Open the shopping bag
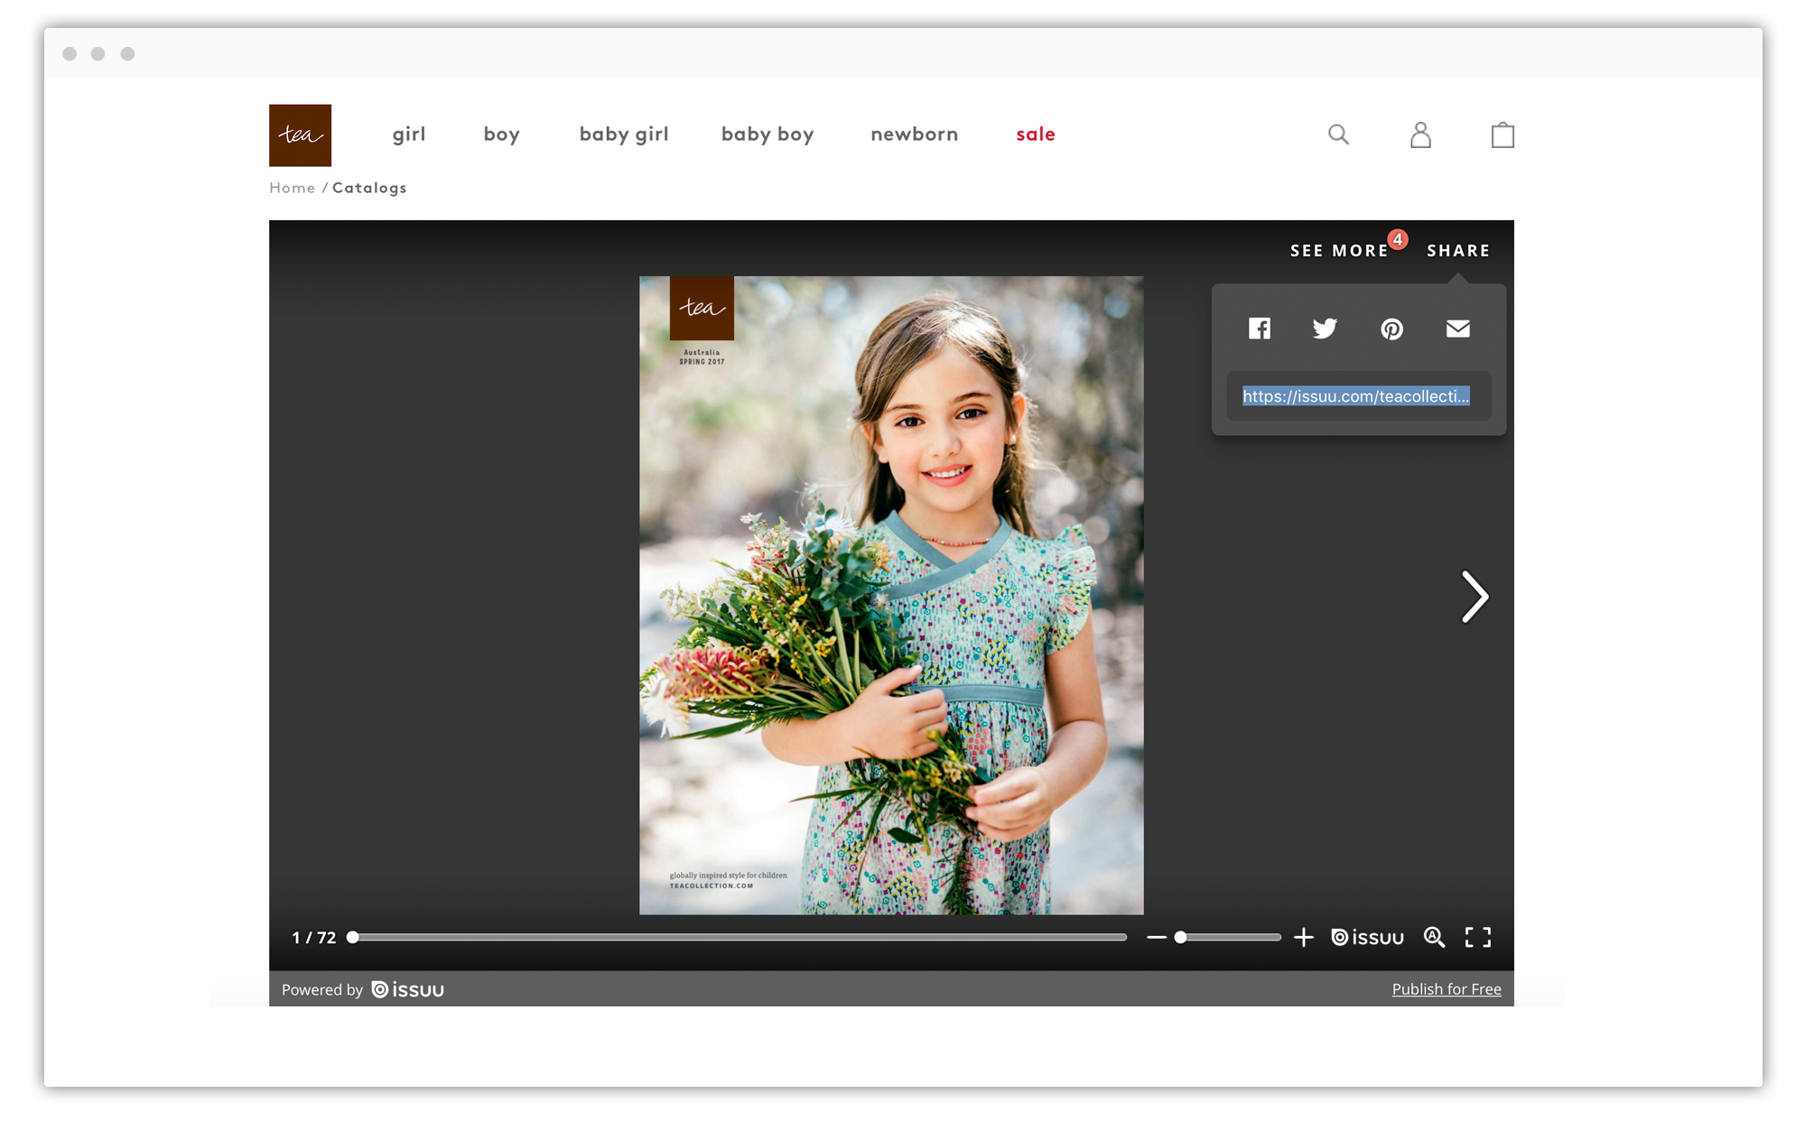Viewport: 1805px width, 1140px height. (x=1502, y=134)
